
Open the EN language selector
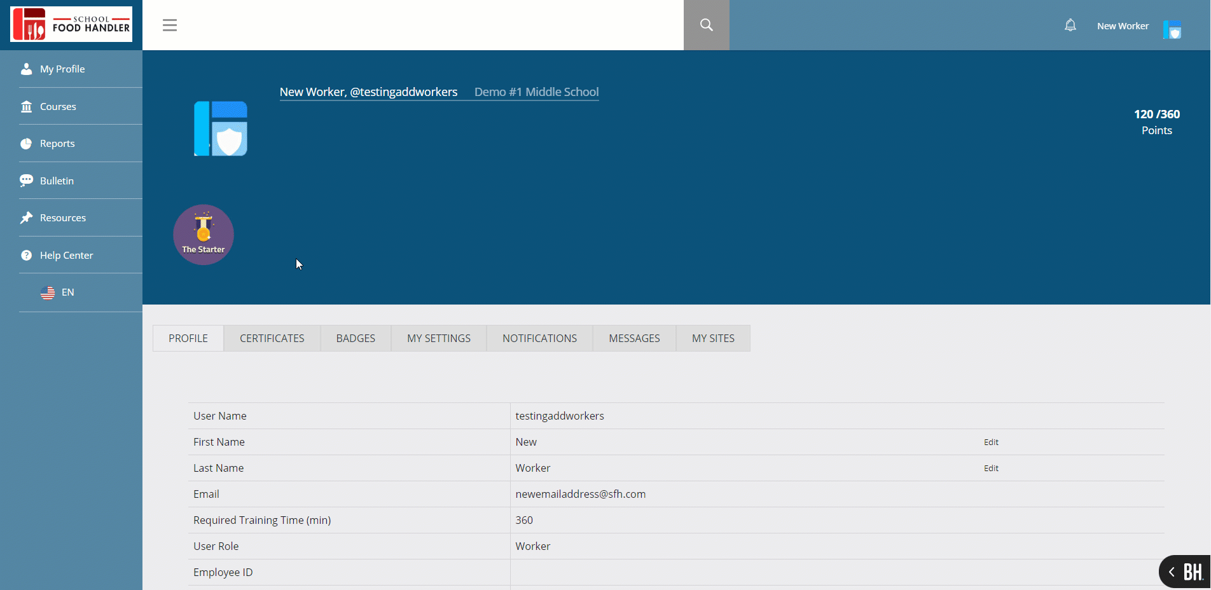[x=68, y=292]
